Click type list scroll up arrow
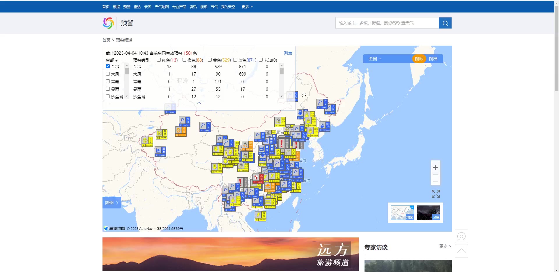 [x=127, y=66]
